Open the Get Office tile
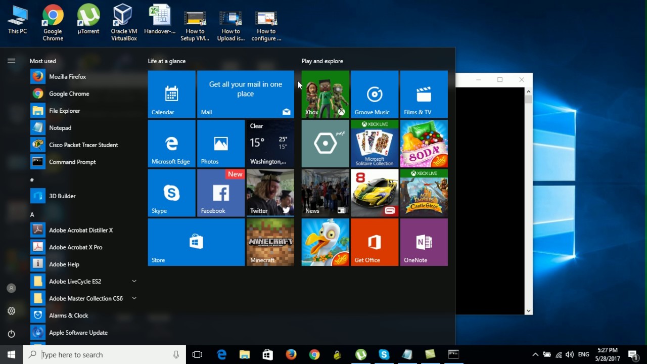The height and width of the screenshot is (364, 647). [375, 242]
